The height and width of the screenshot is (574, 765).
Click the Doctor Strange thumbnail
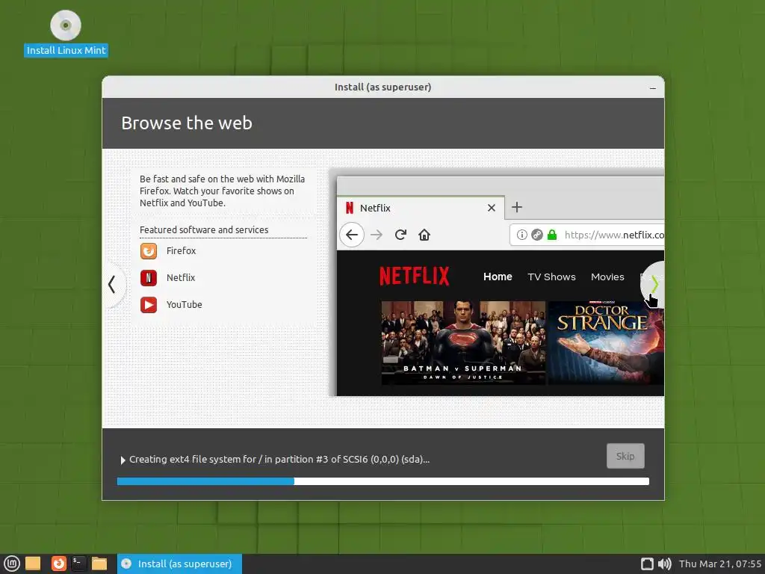[x=606, y=342]
